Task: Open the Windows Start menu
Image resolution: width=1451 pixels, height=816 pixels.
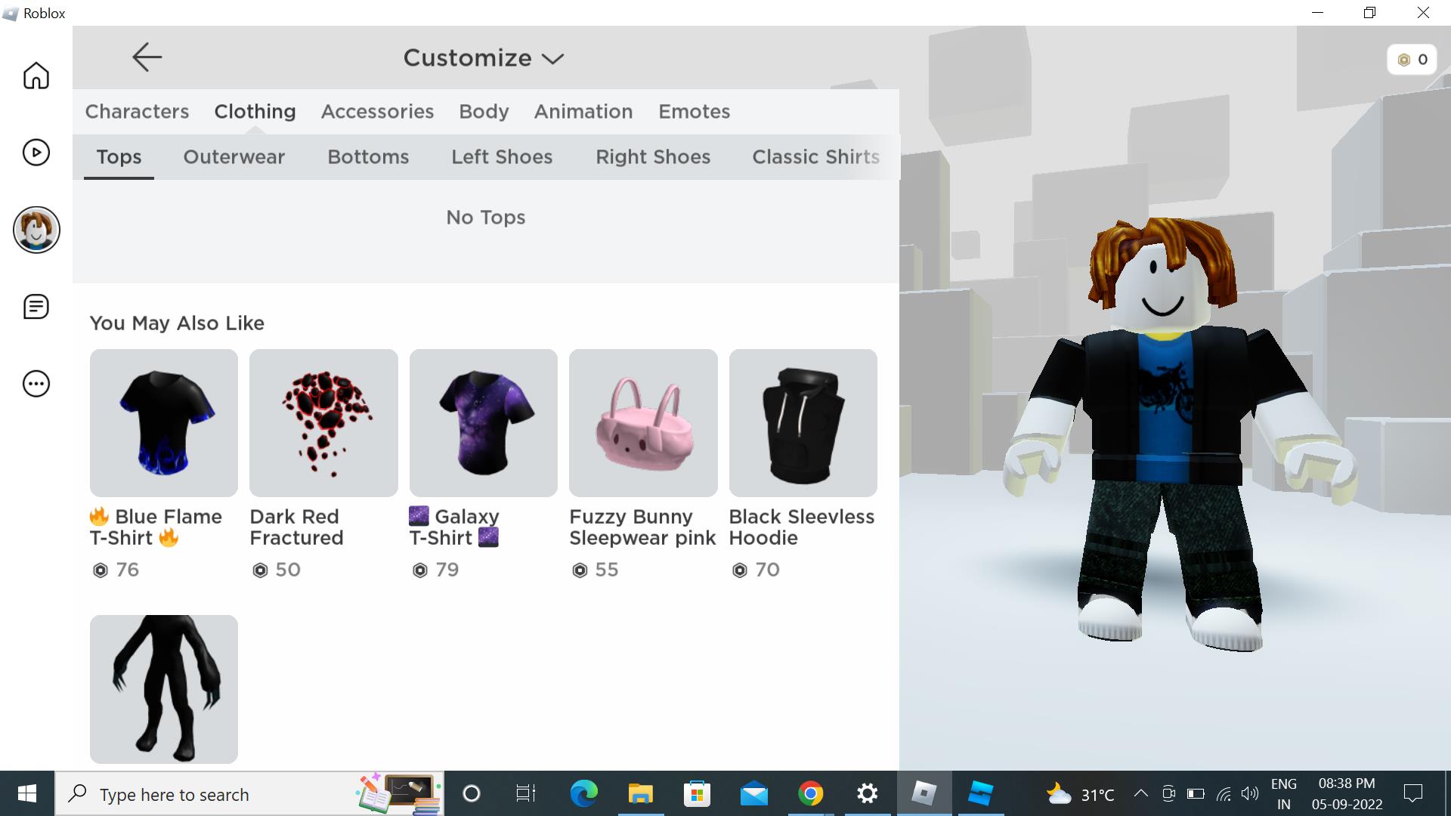Action: (x=27, y=793)
